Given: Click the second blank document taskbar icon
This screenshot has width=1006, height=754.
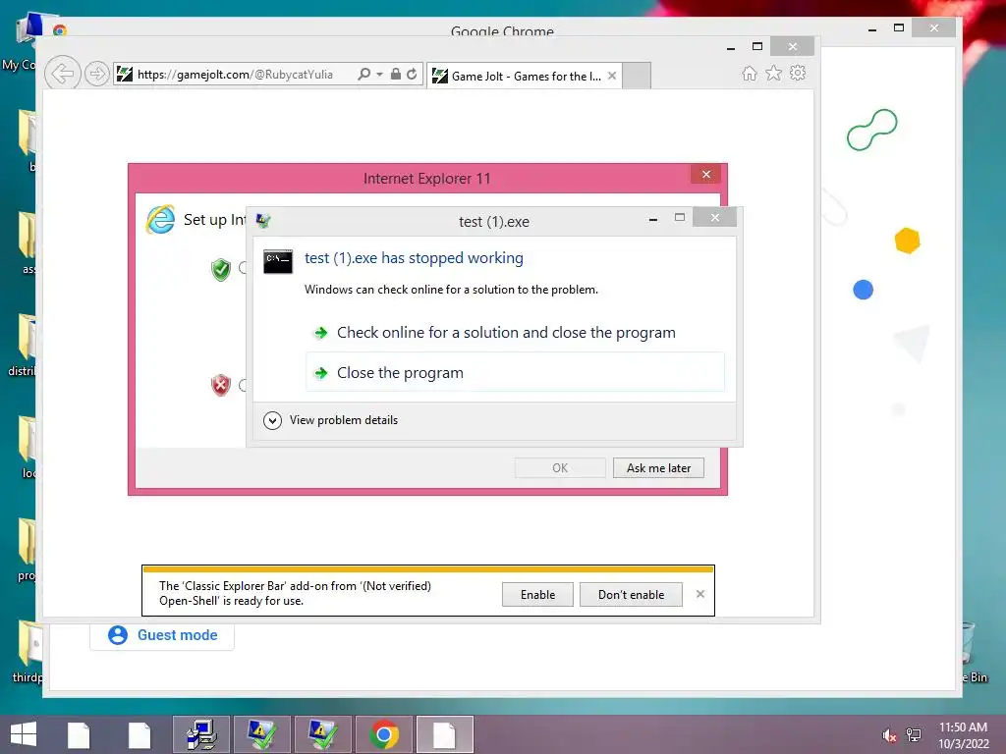Looking at the screenshot, I should point(140,734).
